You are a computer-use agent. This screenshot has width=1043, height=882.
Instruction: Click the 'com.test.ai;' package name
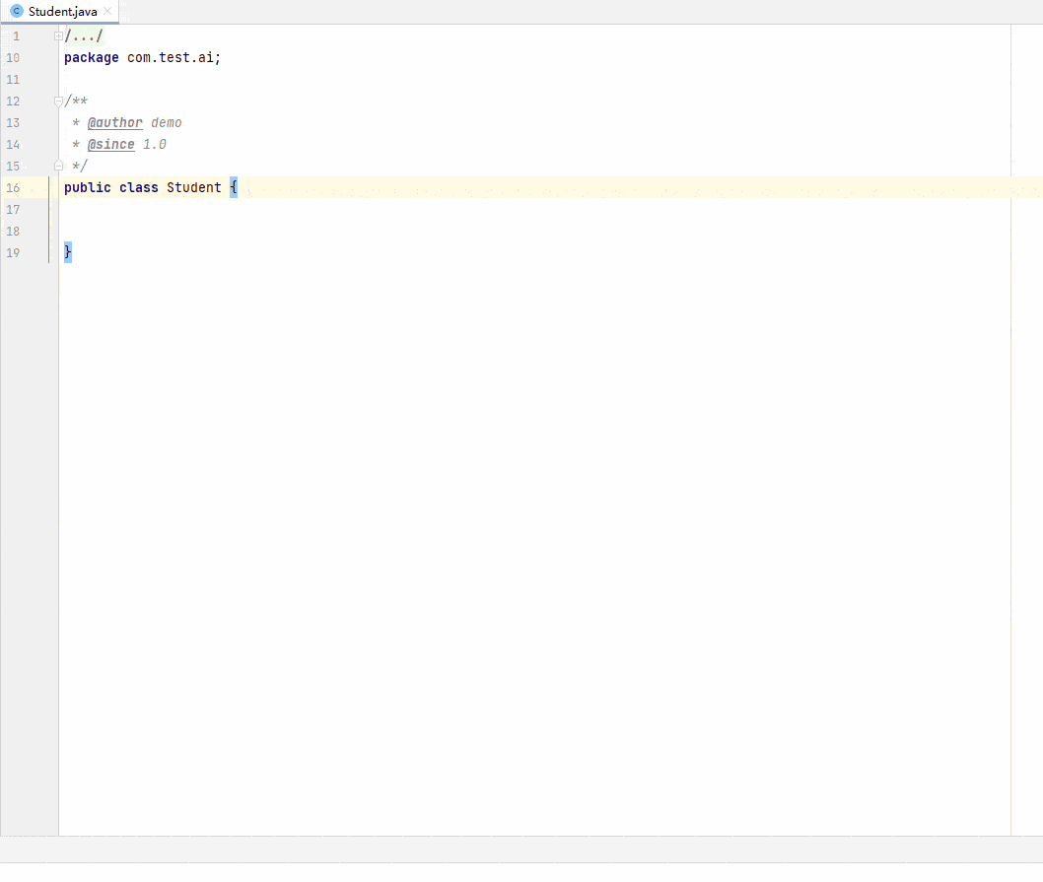coord(174,58)
